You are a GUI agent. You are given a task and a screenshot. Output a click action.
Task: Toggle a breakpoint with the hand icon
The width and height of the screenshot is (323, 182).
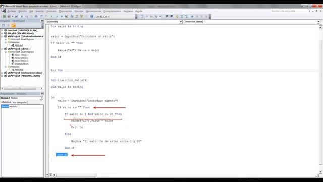click(177, 16)
